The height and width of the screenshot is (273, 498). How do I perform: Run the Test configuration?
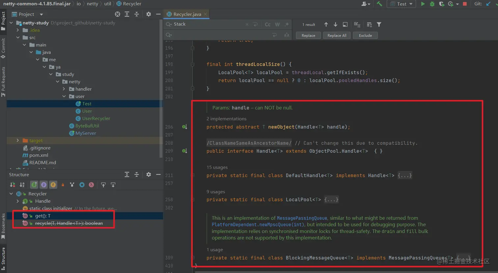[423, 4]
